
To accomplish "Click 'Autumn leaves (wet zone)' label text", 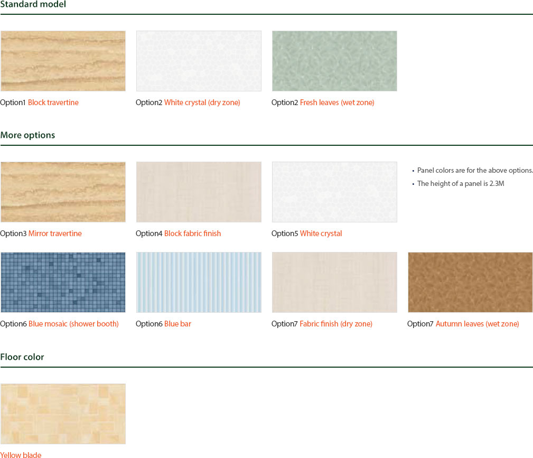I will click(x=477, y=324).
